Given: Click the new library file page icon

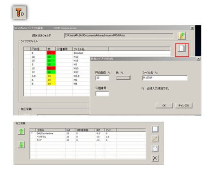Looking at the screenshot, I should (182, 48).
